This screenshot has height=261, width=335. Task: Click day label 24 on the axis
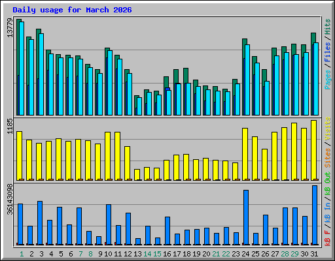pos(245,254)
